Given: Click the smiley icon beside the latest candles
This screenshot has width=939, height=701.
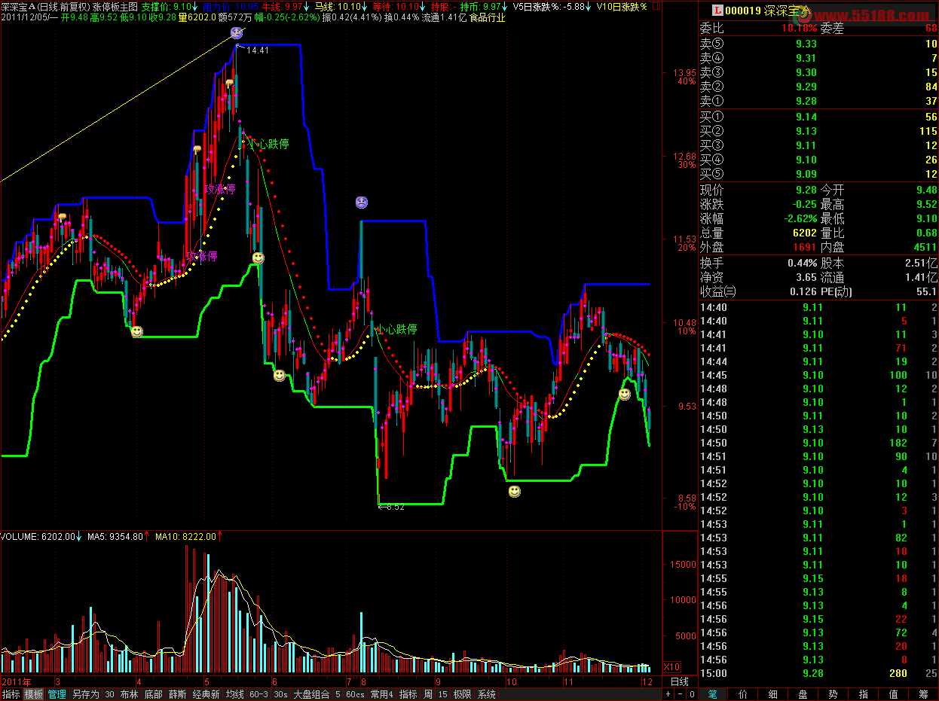Looking at the screenshot, I should click(625, 394).
